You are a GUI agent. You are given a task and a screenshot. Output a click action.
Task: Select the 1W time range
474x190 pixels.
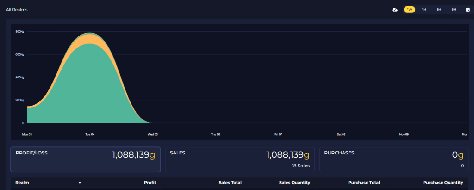click(x=409, y=10)
